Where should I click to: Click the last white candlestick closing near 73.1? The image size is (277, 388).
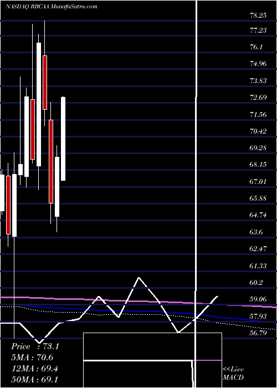63,139
